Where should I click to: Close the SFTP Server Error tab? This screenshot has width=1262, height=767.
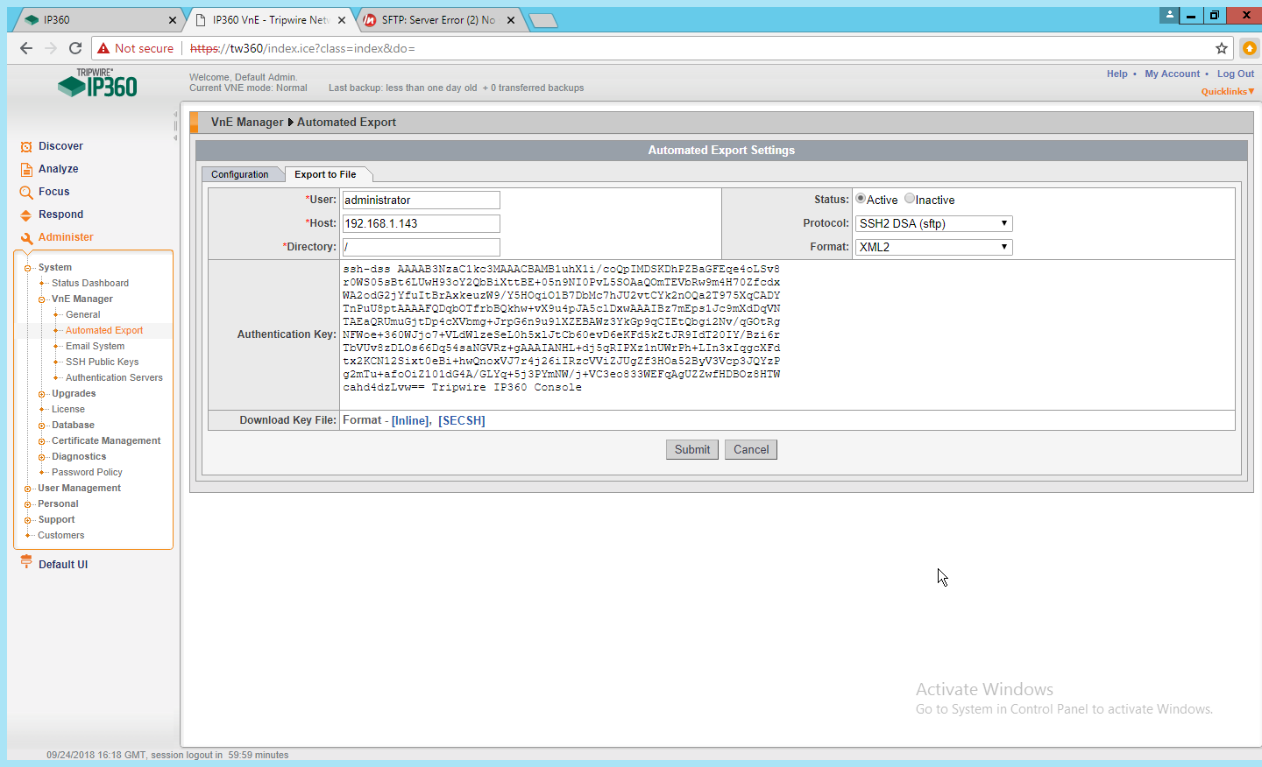coord(511,20)
